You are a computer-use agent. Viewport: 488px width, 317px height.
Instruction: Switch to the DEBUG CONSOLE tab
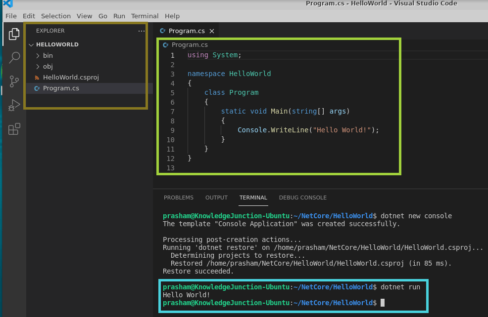[302, 198]
